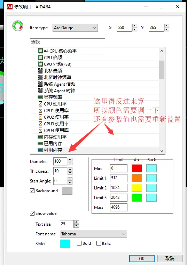
Task: Pick the yellow Limit 2 arc color
Action: (137, 188)
